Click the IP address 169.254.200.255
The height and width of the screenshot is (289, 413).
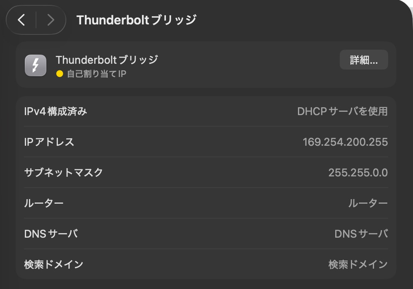pos(345,142)
